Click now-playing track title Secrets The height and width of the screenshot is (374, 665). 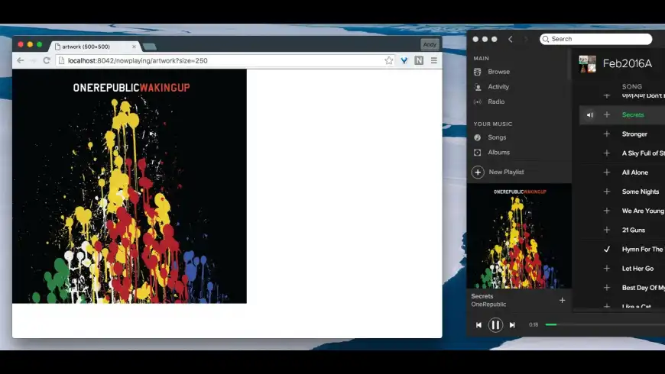[482, 296]
